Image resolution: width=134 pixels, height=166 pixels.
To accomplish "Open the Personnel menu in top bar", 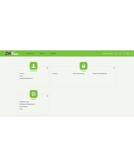I will coord(30,54).
